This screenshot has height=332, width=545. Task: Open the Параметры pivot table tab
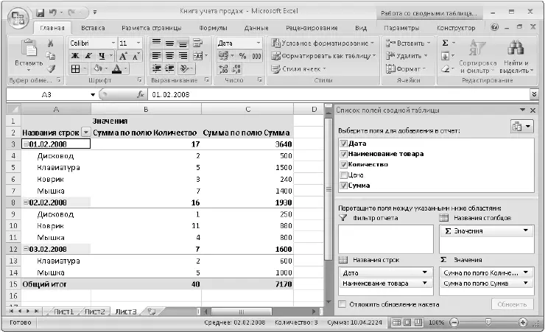401,28
